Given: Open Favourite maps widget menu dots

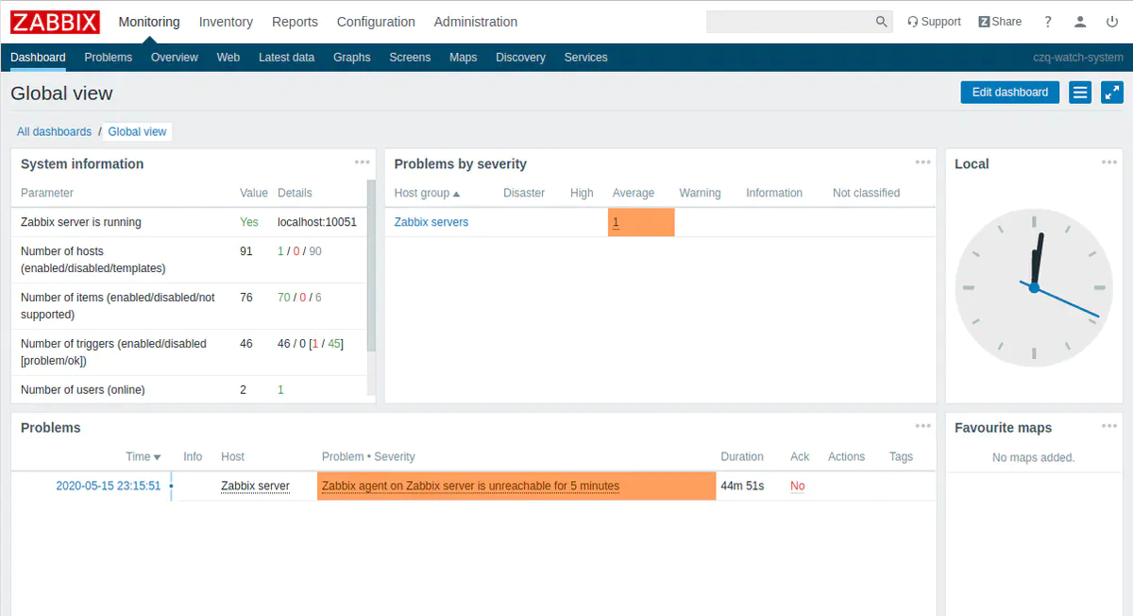Looking at the screenshot, I should 1109,426.
